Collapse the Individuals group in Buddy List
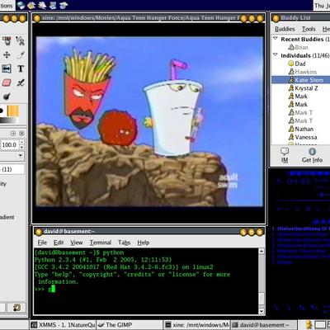Screen dimensions: 330x330 (276, 55)
